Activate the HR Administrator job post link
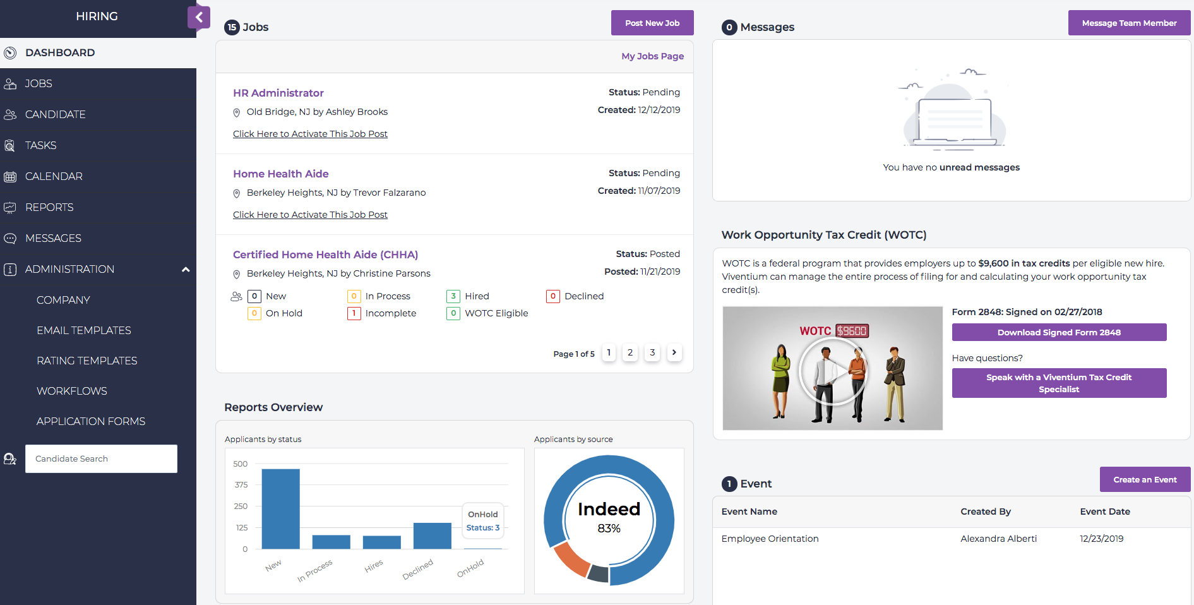This screenshot has height=605, width=1194. (x=310, y=134)
